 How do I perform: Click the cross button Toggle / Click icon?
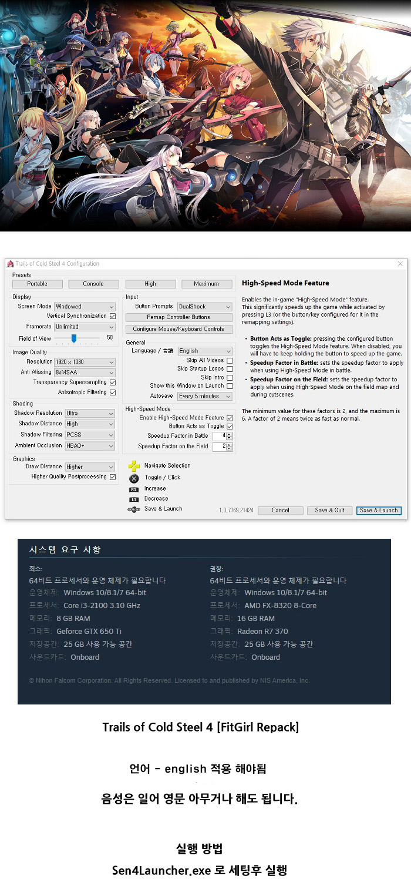pyautogui.click(x=134, y=478)
